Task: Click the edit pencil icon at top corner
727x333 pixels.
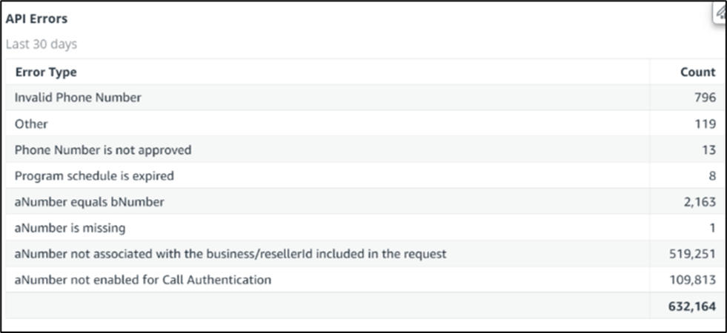Action: pyautogui.click(x=720, y=13)
